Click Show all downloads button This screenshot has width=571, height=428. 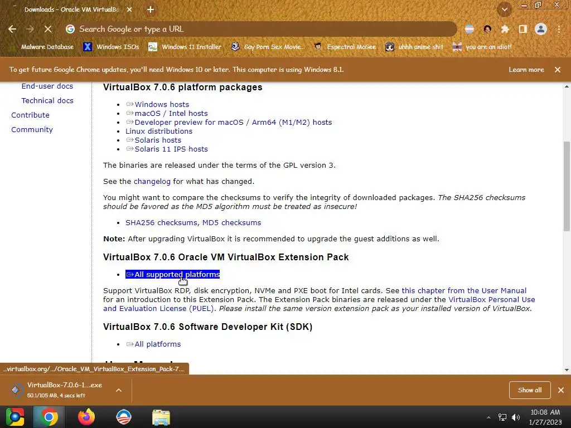pyautogui.click(x=530, y=390)
